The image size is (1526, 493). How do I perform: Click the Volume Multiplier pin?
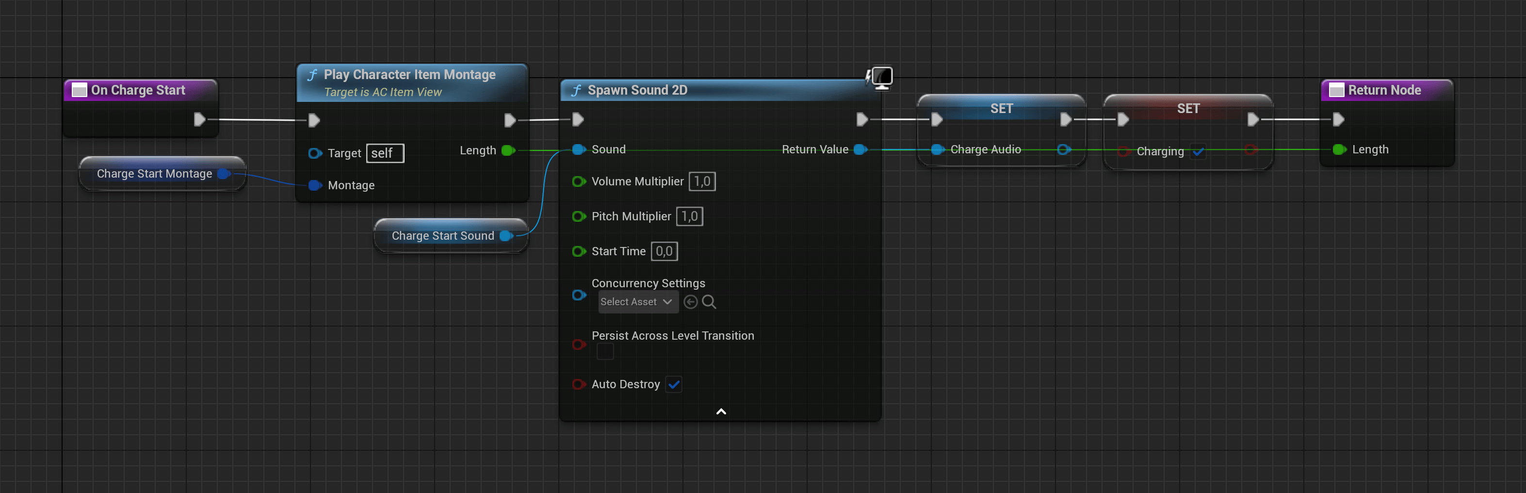click(x=579, y=181)
